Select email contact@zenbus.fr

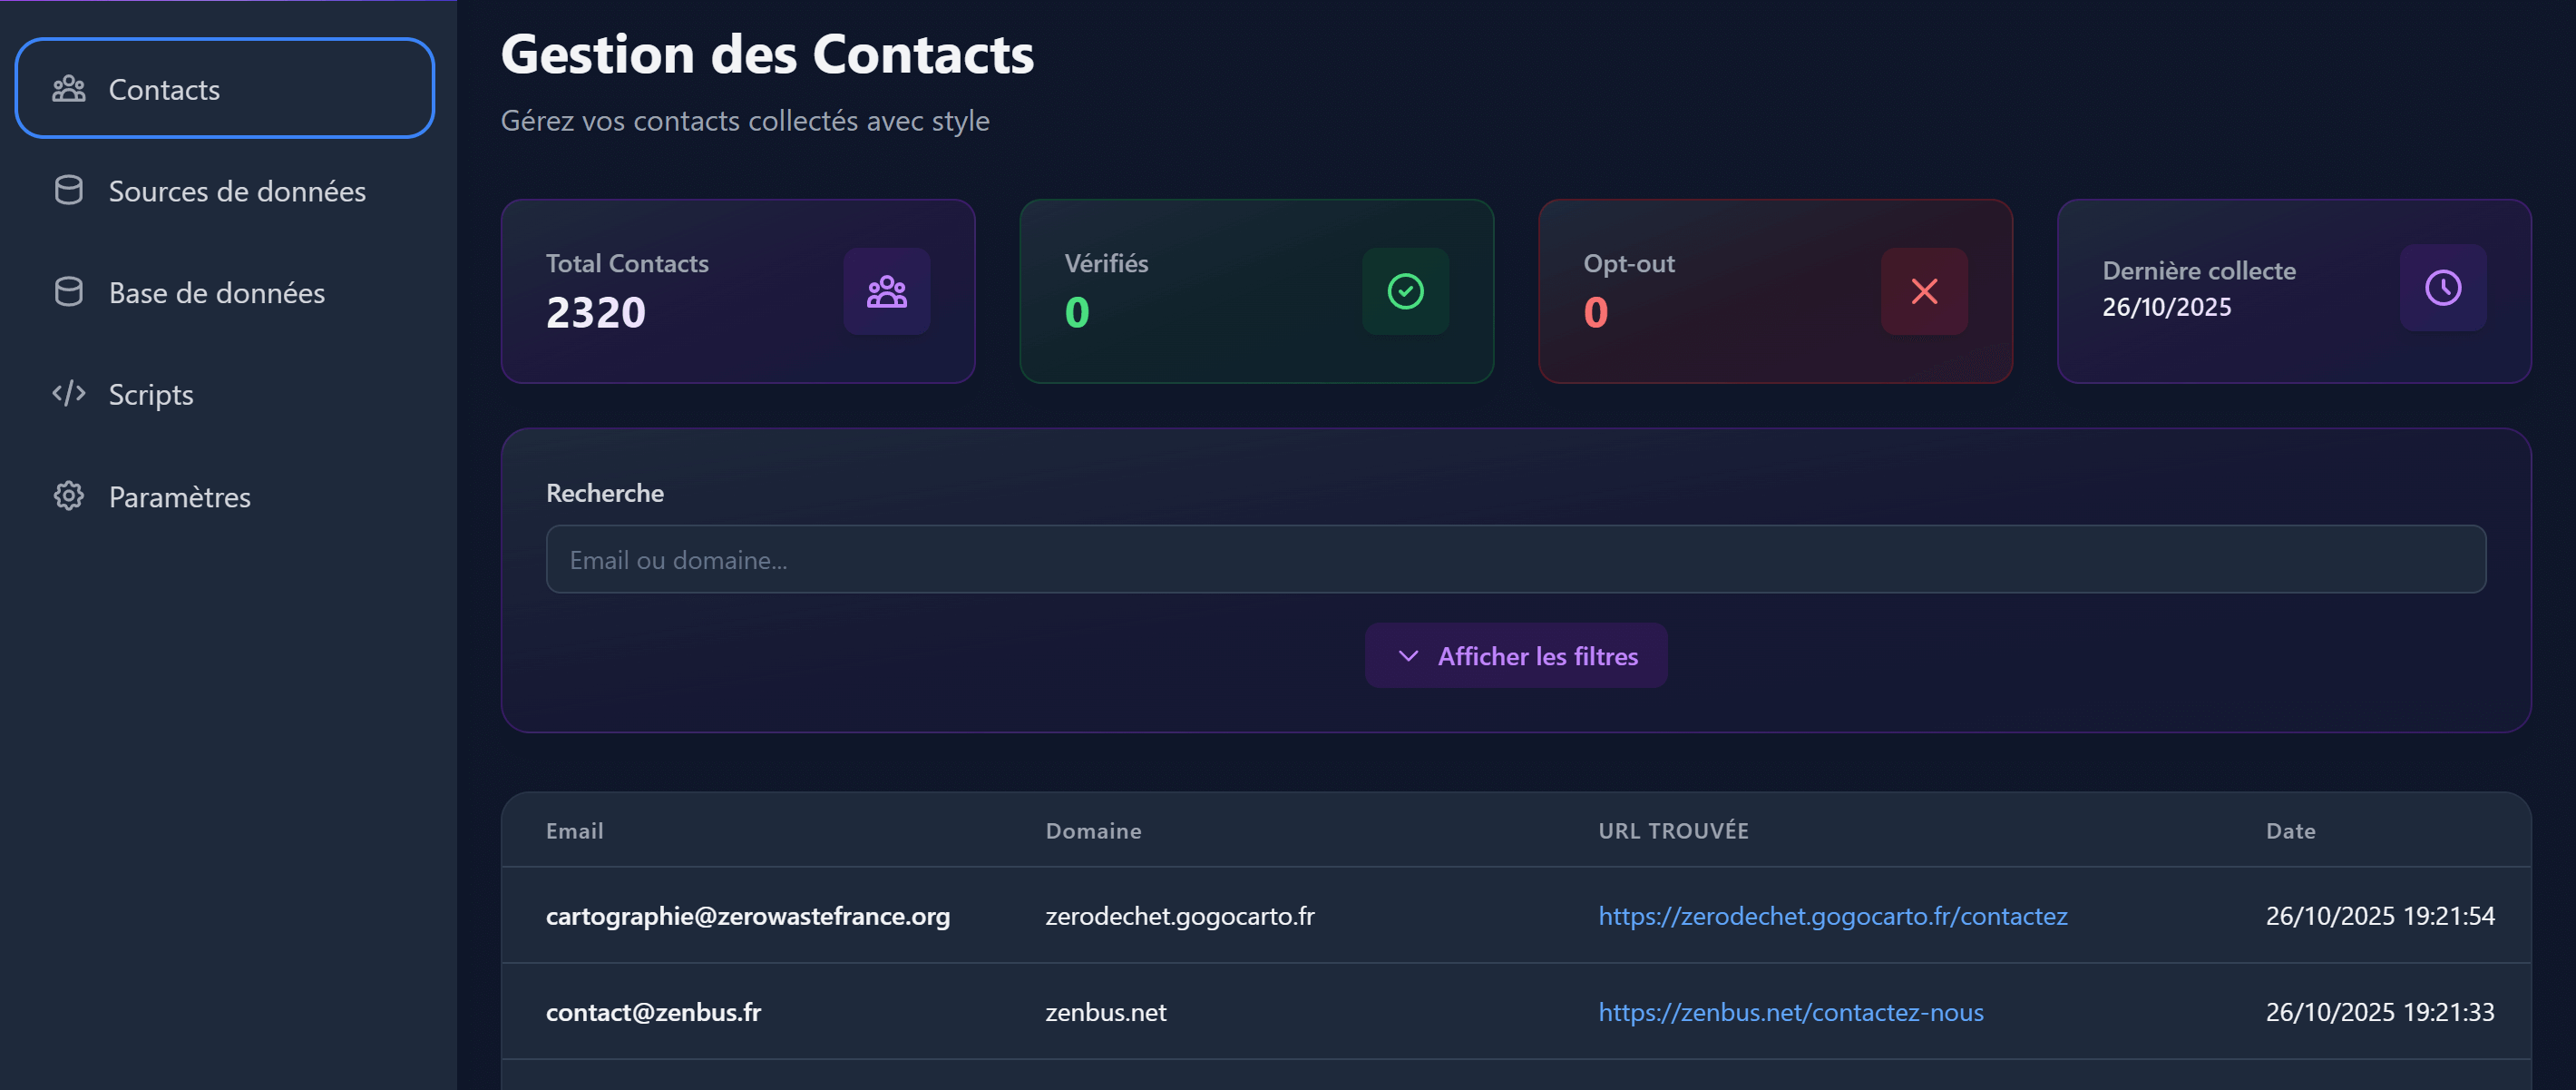[653, 1011]
